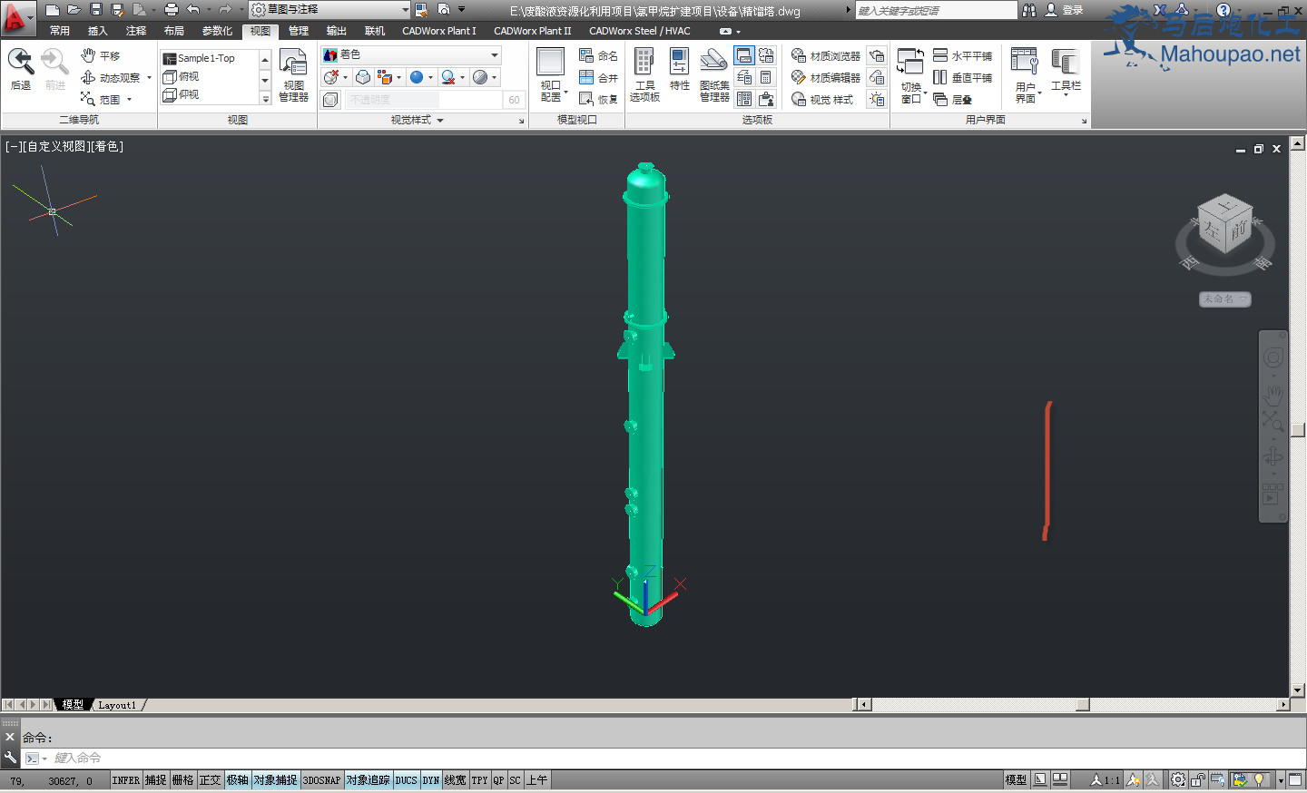Open the 视图管理器 view manager

[293, 75]
